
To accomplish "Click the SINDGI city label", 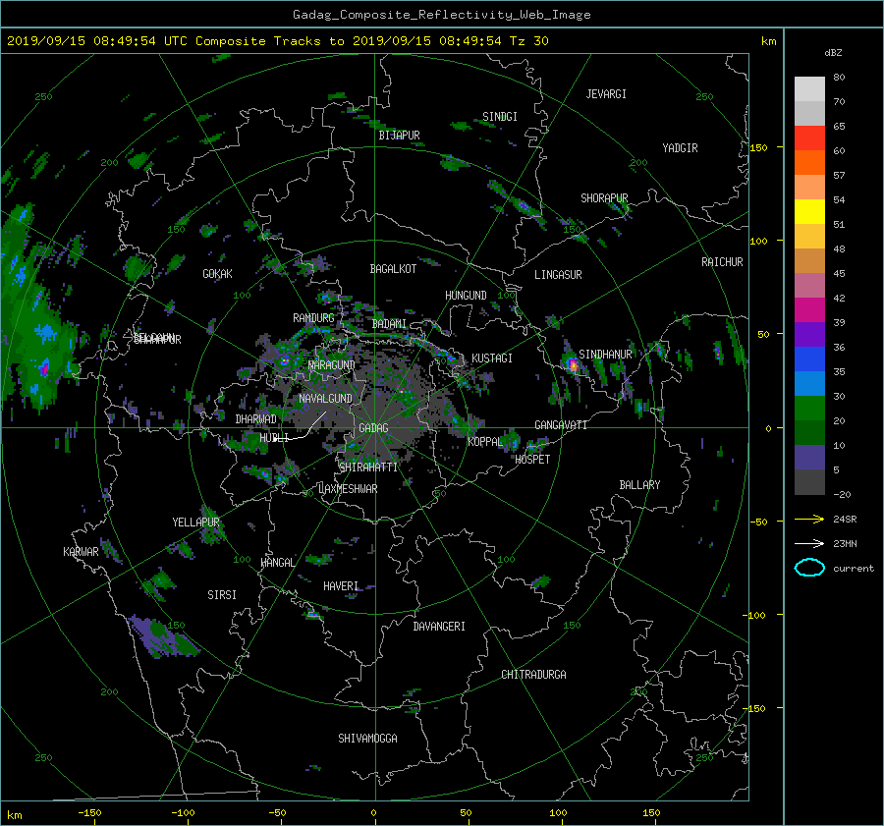I will pos(500,117).
